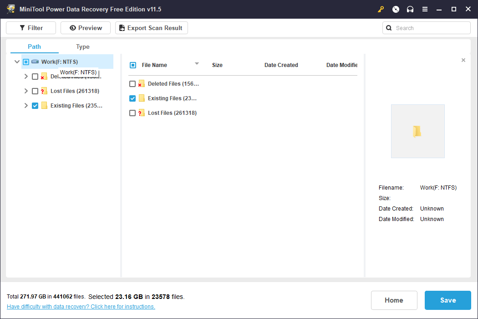Toggle the File Name header checkbox
The height and width of the screenshot is (319, 478).
point(132,65)
